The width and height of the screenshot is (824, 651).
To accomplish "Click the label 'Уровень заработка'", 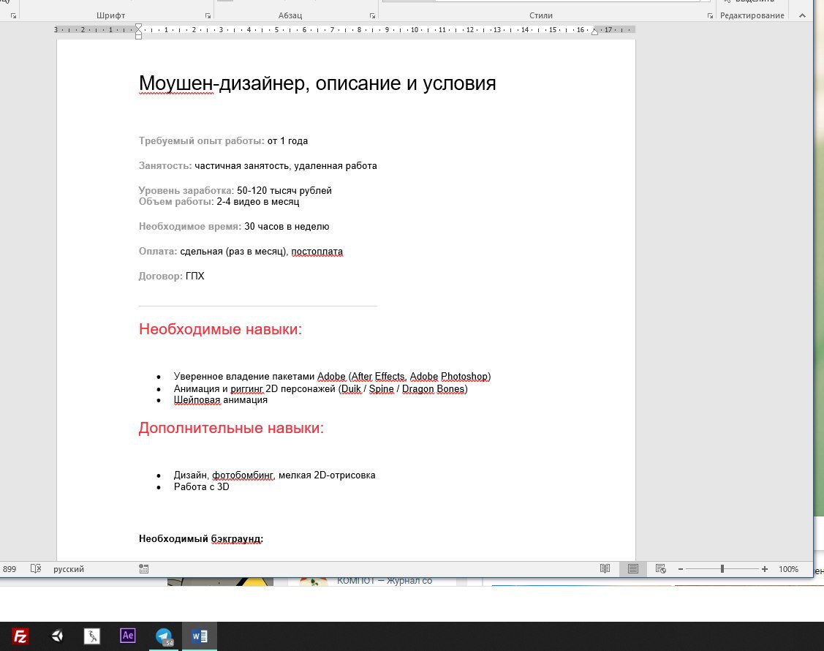I will click(x=186, y=190).
